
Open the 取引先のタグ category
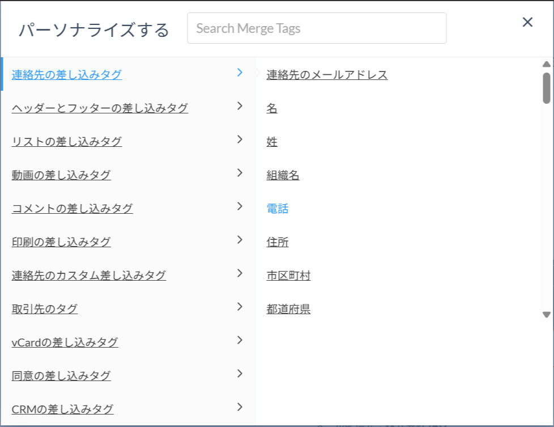(45, 309)
